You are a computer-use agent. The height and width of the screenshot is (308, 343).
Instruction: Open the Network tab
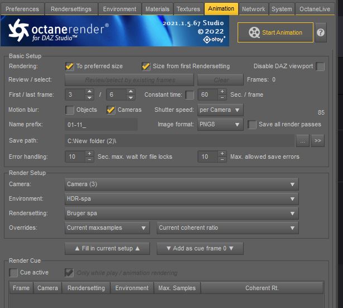tap(253, 9)
